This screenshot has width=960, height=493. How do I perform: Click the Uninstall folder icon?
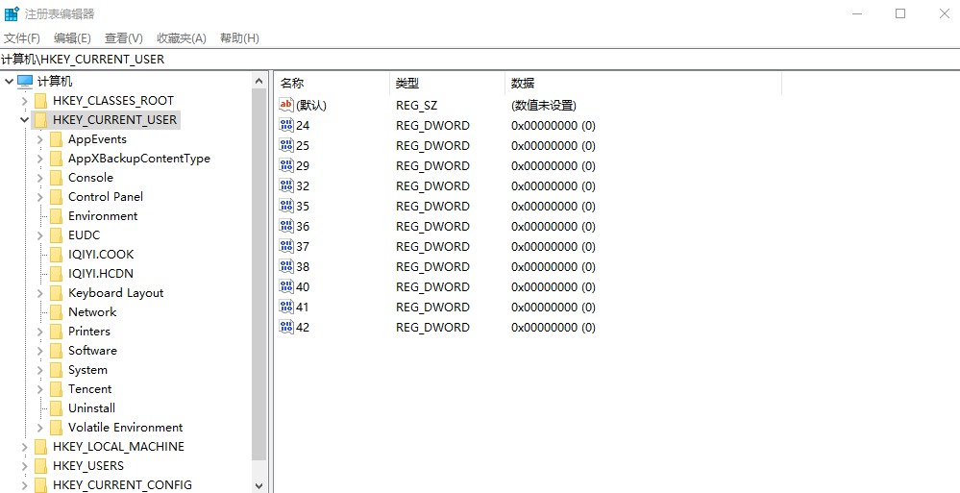(57, 408)
